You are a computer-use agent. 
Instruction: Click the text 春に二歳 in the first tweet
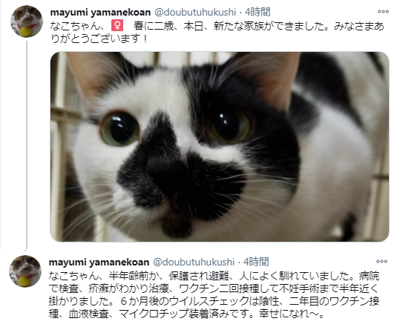pos(154,26)
